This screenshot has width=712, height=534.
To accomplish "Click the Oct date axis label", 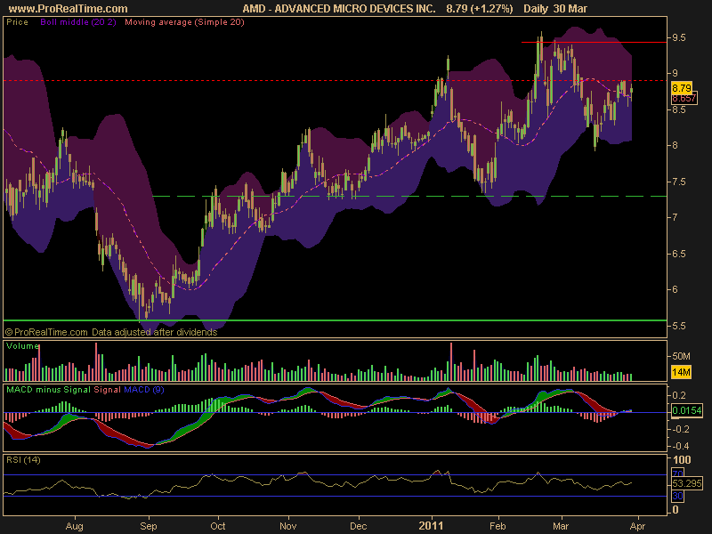I will click(217, 526).
